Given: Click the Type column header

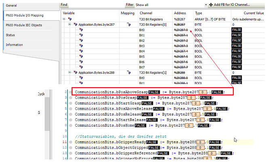Looking at the screenshot, I should point(199,13).
